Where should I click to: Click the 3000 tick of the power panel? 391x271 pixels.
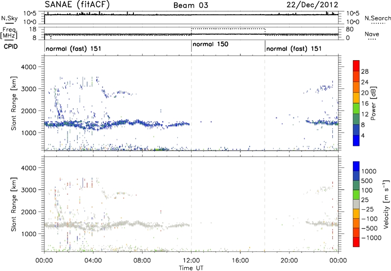coord(28,89)
